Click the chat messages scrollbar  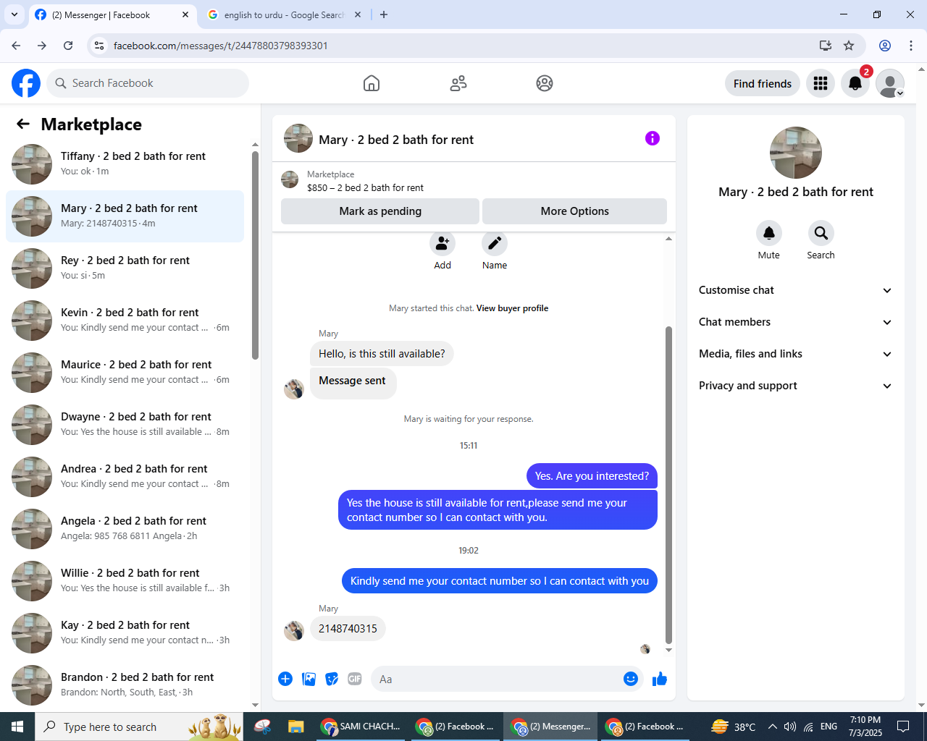(668, 484)
